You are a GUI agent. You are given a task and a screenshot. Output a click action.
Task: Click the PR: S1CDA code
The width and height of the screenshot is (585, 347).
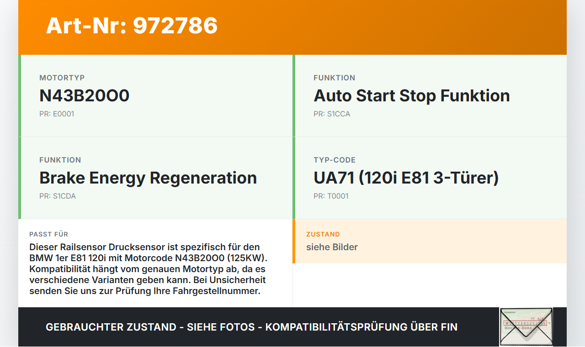click(x=58, y=196)
